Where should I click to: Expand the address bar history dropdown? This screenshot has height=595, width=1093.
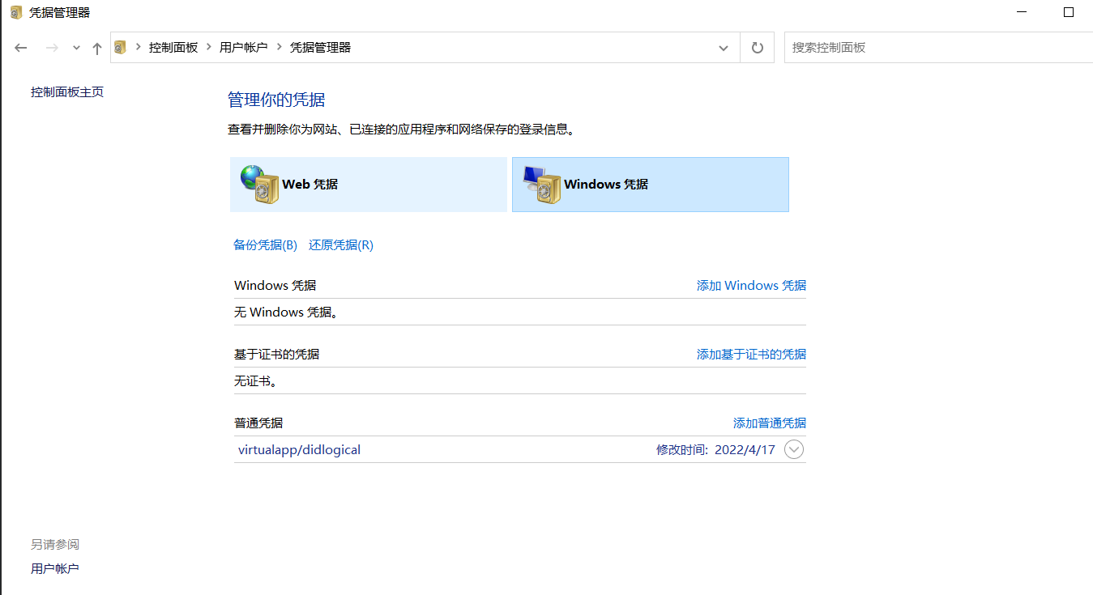click(x=724, y=48)
